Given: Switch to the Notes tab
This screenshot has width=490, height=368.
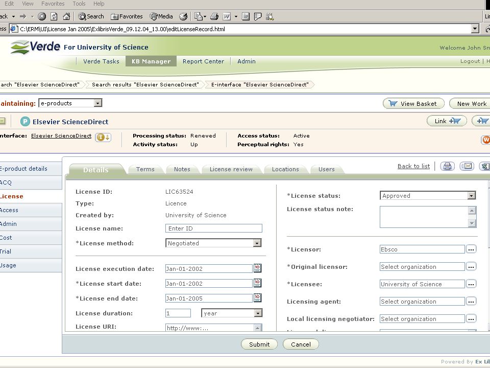Looking at the screenshot, I should coord(182,169).
